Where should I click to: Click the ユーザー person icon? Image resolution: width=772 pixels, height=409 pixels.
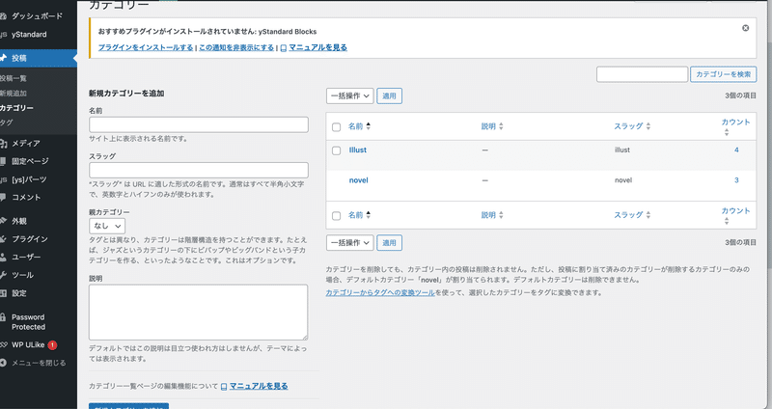pos(4,257)
